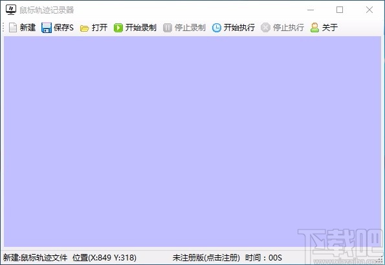Click the 关于 user icon
385x265 pixels.
click(x=314, y=28)
